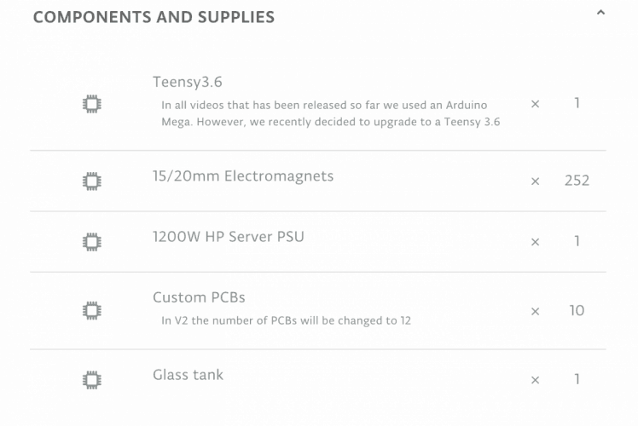This screenshot has width=638, height=426.
Task: Click the quantity 1 for Glass tank
Action: [x=577, y=380]
